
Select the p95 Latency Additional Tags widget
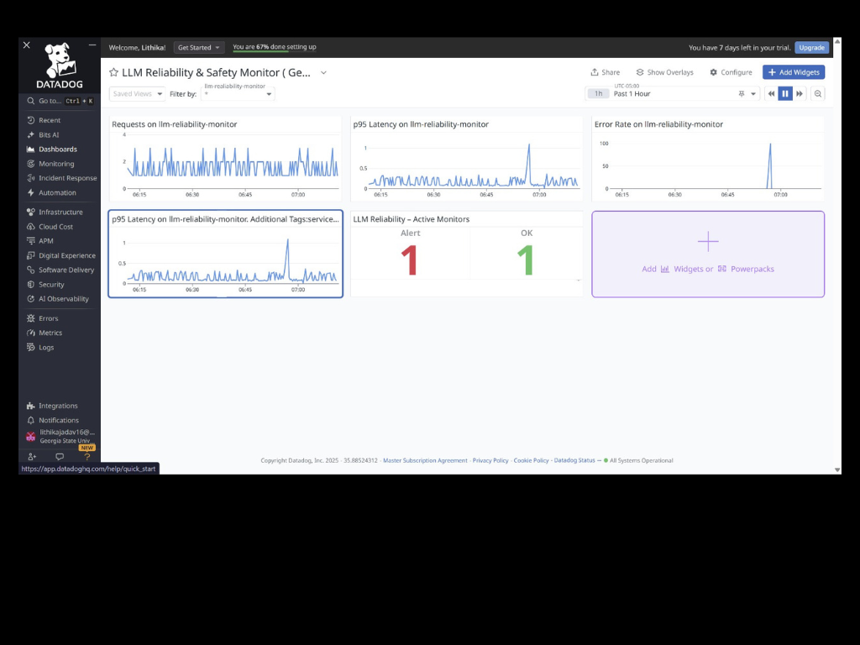(225, 254)
